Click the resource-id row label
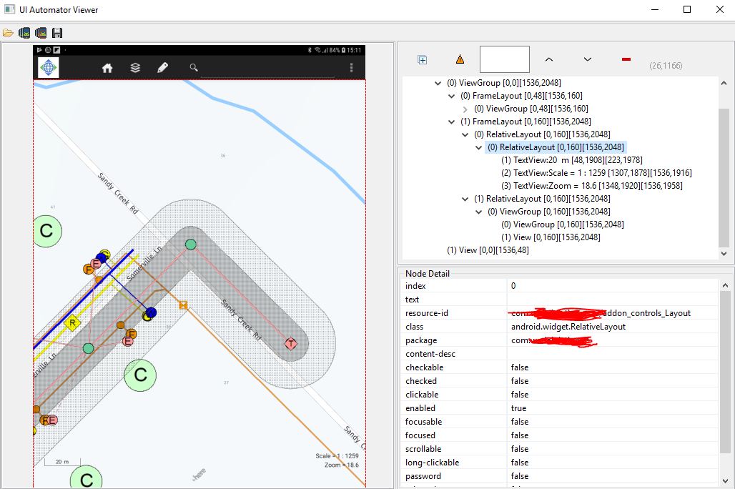The height and width of the screenshot is (489, 735). [x=427, y=313]
